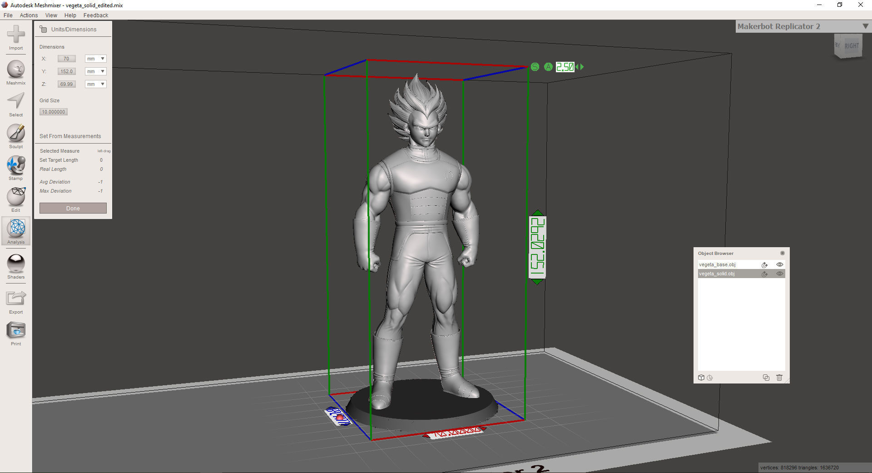Viewport: 872px width, 473px height.
Task: Hide vegeta_base.obj with its eye icon
Action: click(780, 264)
